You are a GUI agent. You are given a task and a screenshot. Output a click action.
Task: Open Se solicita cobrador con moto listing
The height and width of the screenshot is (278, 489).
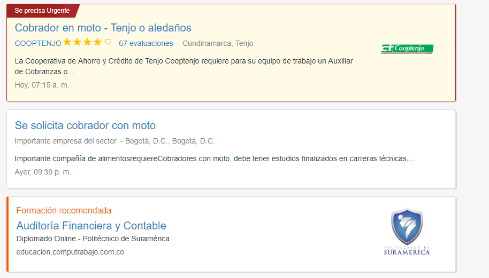(85, 125)
